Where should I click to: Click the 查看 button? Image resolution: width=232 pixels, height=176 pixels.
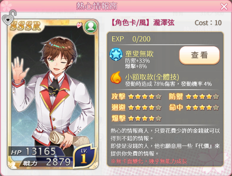[199, 55]
